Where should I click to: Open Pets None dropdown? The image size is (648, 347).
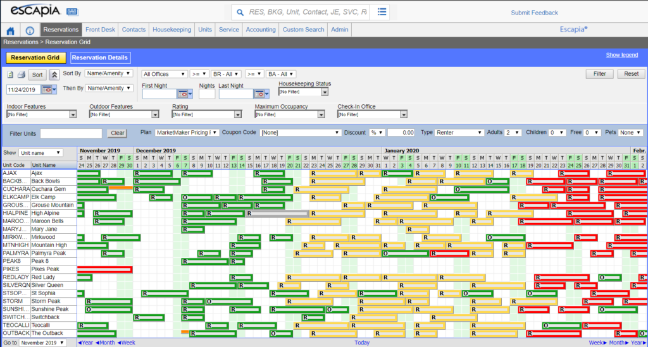[x=630, y=133]
